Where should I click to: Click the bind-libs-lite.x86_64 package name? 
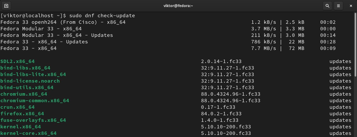33,75
